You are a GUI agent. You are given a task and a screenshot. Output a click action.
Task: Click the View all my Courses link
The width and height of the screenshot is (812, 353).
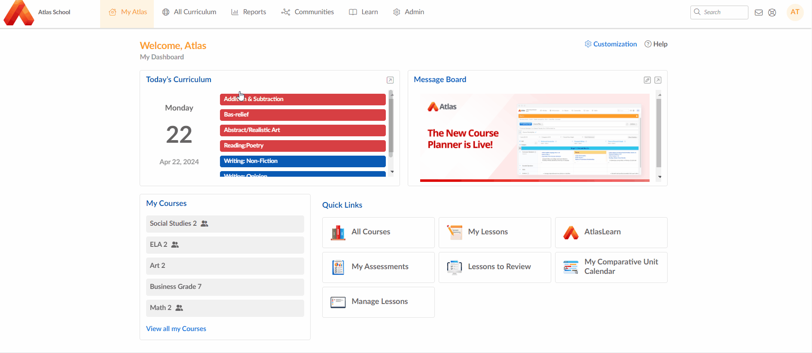point(176,328)
